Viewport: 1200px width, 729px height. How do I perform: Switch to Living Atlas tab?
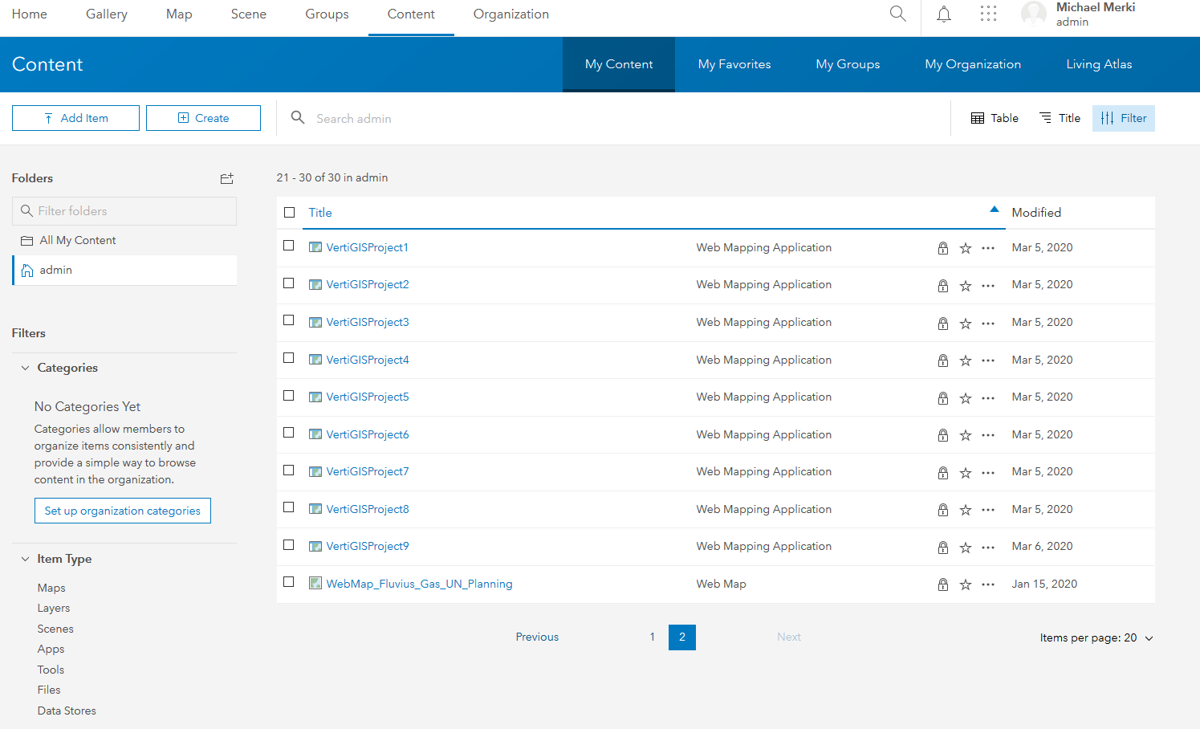1099,64
